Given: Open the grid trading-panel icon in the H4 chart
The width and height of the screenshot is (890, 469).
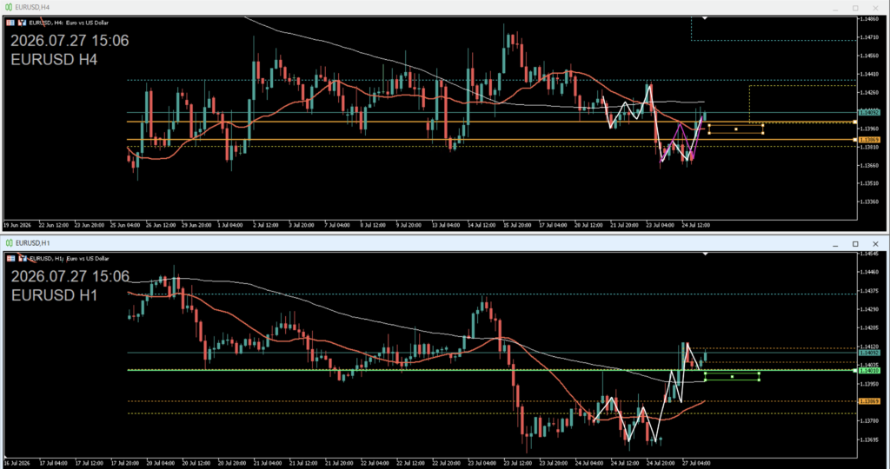Looking at the screenshot, I should 10,23.
